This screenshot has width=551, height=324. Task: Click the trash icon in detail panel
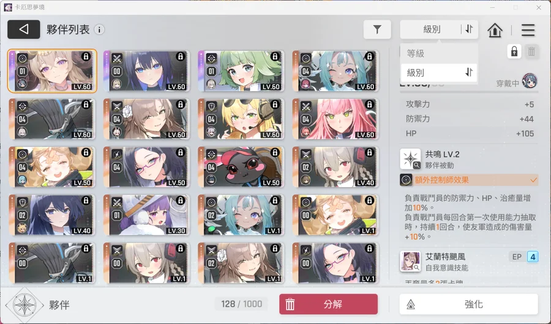coord(531,52)
